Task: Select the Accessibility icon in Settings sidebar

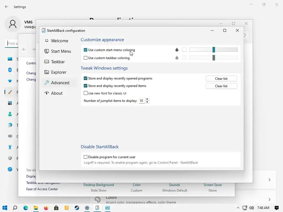Action: (10, 147)
